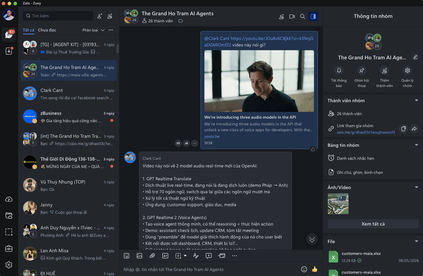Open the composer's chat-card icon
Screen dimensions: 423x276
222,256
